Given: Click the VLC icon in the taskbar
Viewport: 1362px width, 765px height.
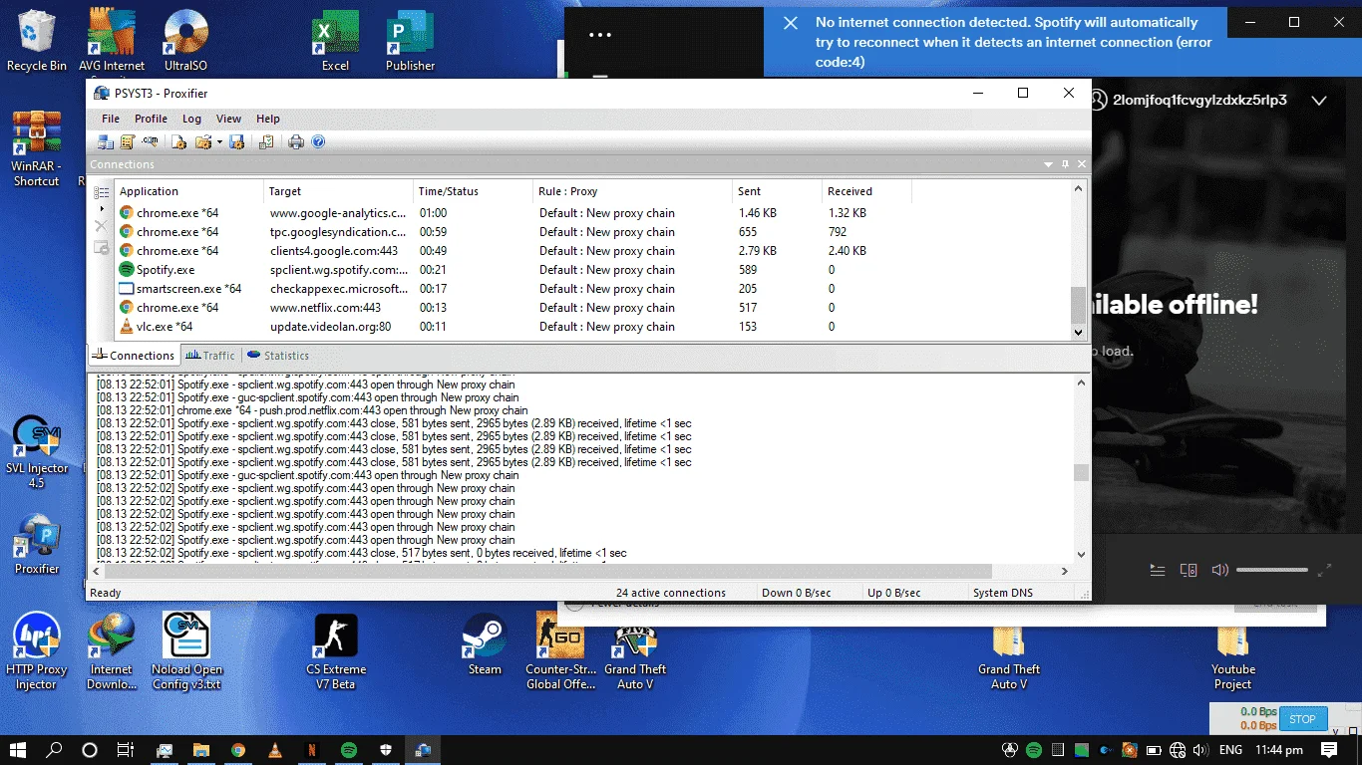Looking at the screenshot, I should coord(275,750).
